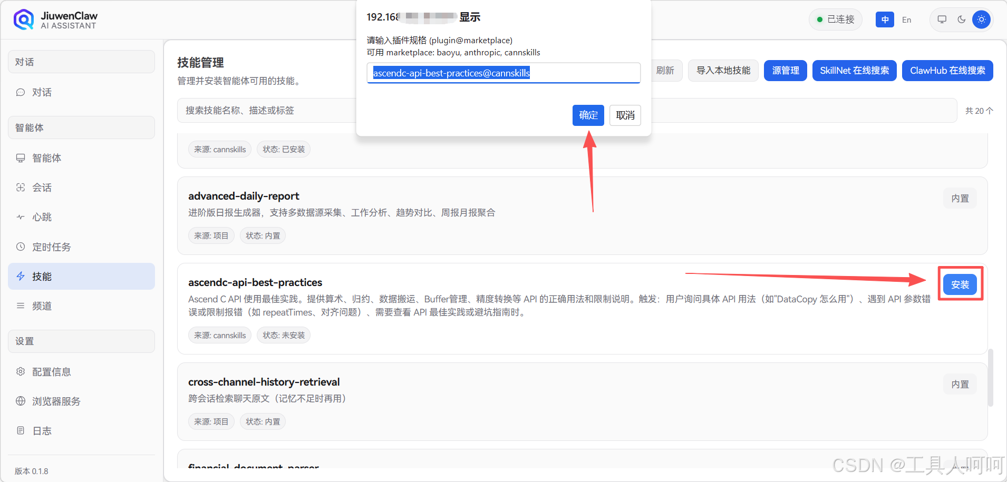
Task: Open the 日志 logs page
Action: click(x=81, y=431)
